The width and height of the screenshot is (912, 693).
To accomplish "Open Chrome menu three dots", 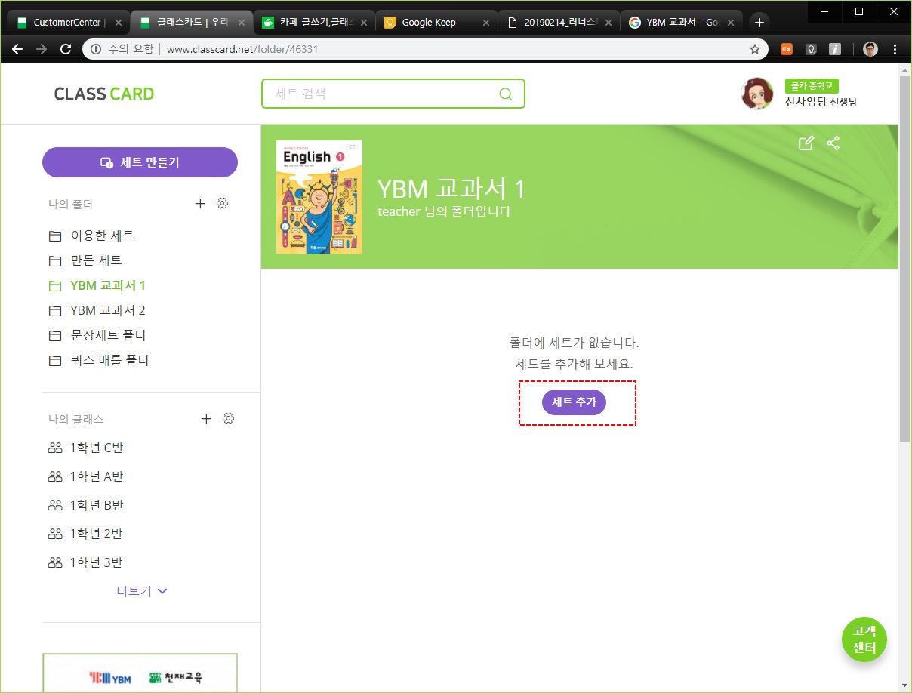I will pos(895,49).
